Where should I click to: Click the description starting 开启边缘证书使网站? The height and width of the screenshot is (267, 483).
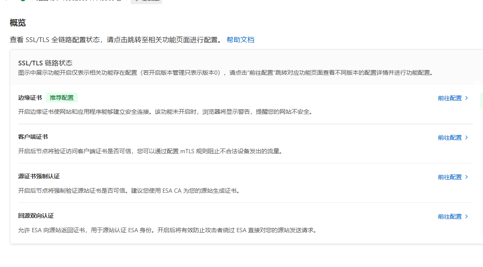[166, 112]
